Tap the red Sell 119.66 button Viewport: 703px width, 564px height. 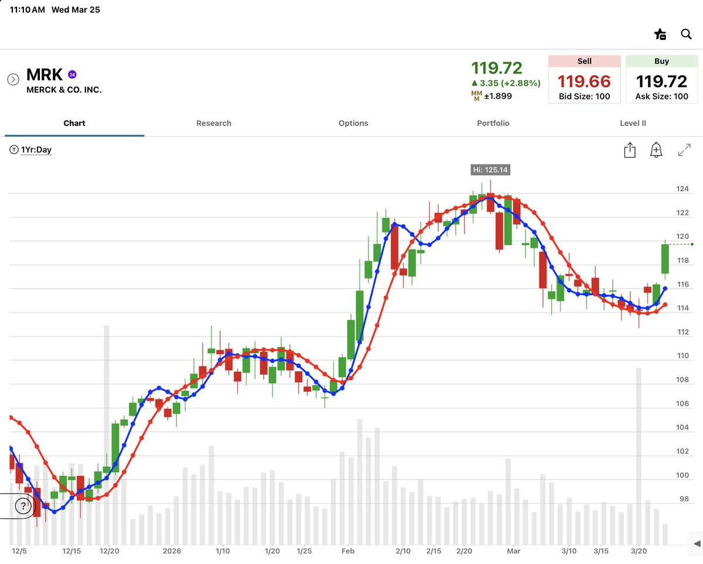coord(584,79)
